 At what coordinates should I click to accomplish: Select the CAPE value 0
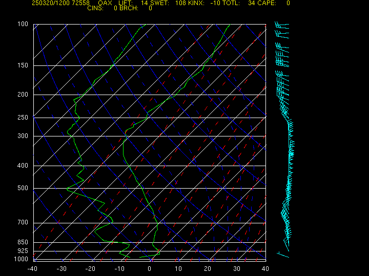click(x=288, y=3)
